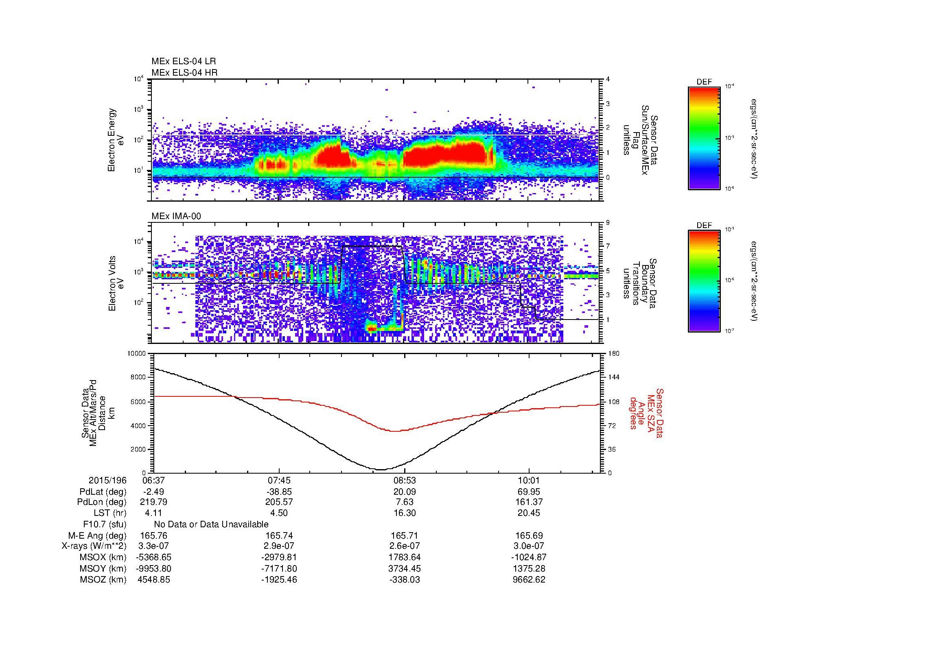Click the 'MEx ELS-04 HR' plot title
952x672 pixels.
[x=184, y=72]
